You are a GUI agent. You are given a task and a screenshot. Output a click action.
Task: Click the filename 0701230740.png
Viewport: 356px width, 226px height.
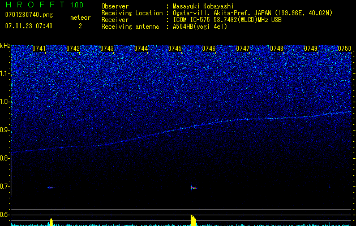pyautogui.click(x=29, y=15)
